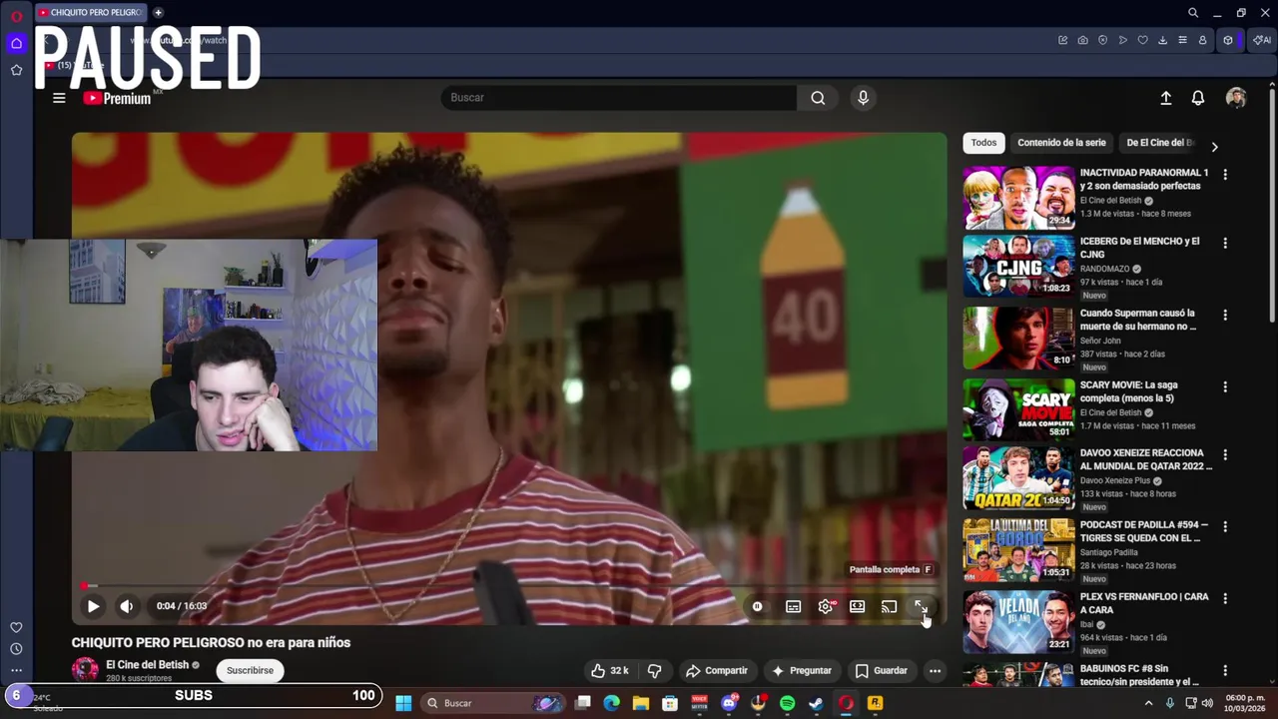Open a new browser tab with plus
This screenshot has width=1278, height=719.
coord(158,13)
